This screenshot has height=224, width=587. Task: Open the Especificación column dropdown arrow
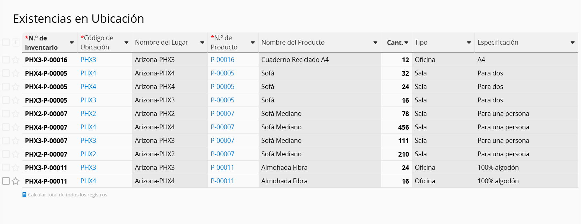click(573, 42)
